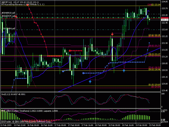This screenshot has height=127, width=169.
Task: Click the (38.2) 131.27 Fibonacci level label
Action: coord(154,54)
